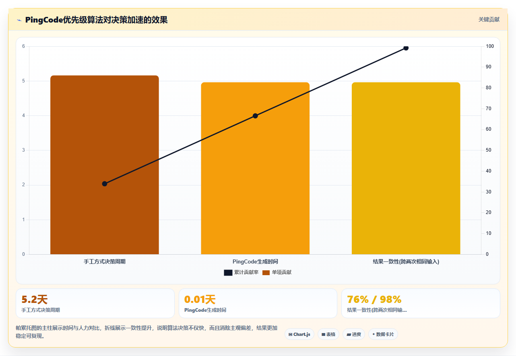The image size is (516, 356).
Task: Click the brown 手工方式决策周期 bar
Action: click(105, 165)
